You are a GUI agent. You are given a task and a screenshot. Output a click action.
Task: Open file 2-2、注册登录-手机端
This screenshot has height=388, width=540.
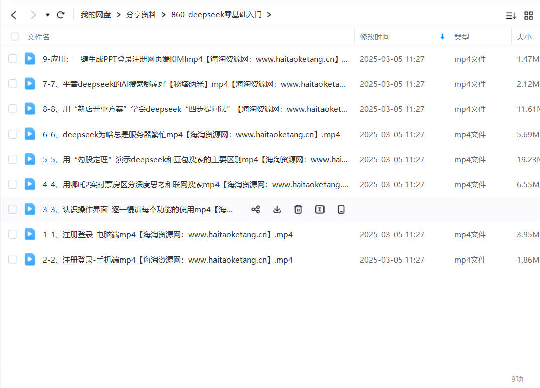(x=167, y=260)
